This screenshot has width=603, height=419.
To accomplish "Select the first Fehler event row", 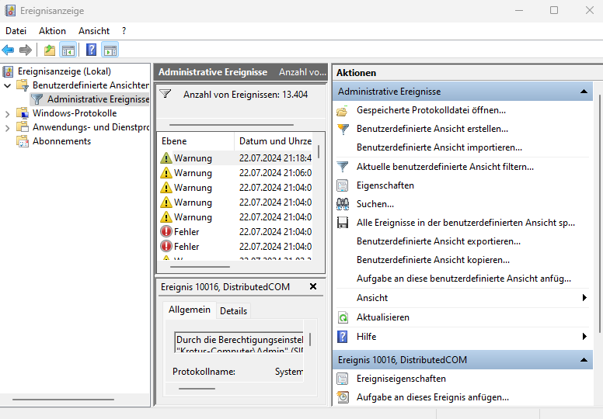I will click(x=235, y=231).
